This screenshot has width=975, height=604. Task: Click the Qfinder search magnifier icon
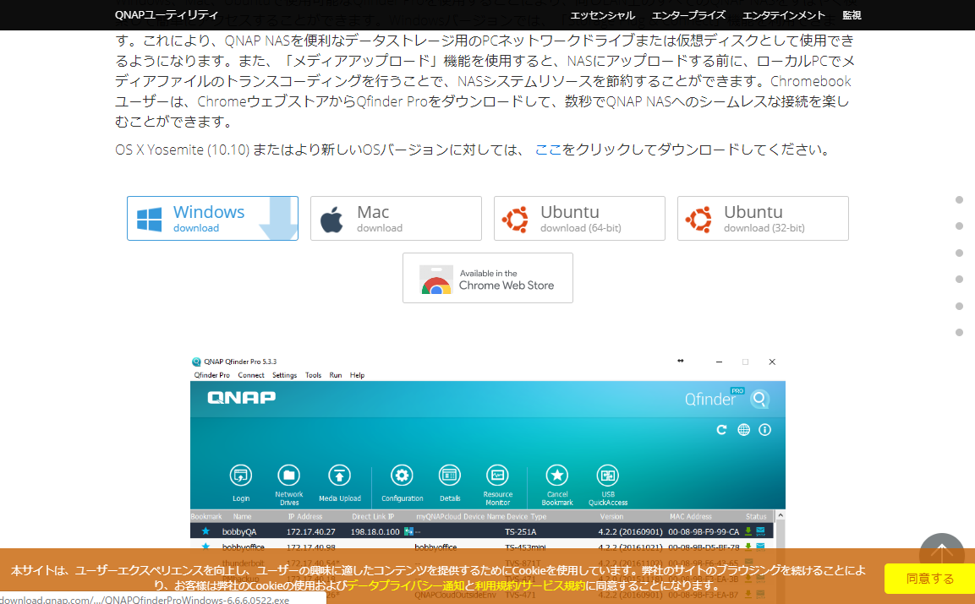click(x=759, y=399)
